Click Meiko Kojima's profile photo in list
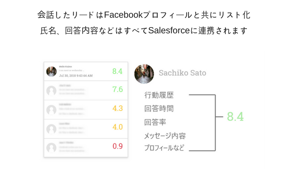 (x=51, y=72)
